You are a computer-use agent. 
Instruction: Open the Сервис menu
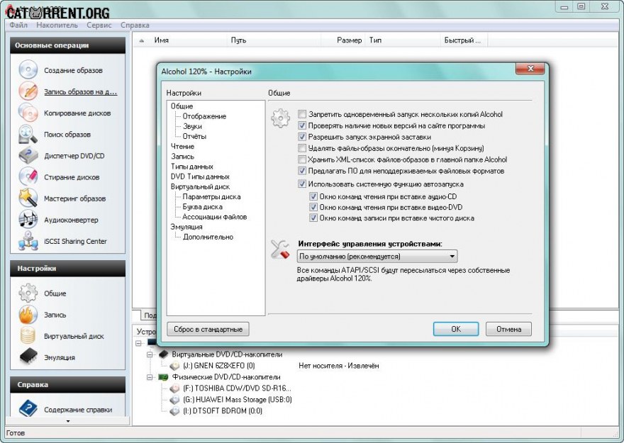pyautogui.click(x=99, y=25)
